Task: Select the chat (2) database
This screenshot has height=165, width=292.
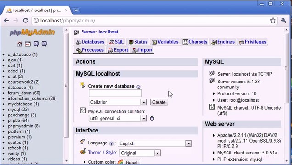Action: (x=16, y=77)
